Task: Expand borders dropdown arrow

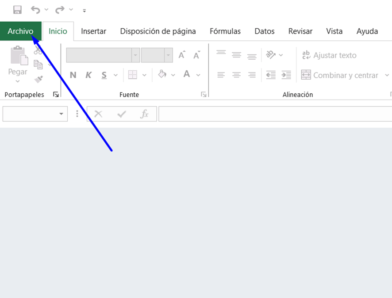Action: tap(144, 75)
